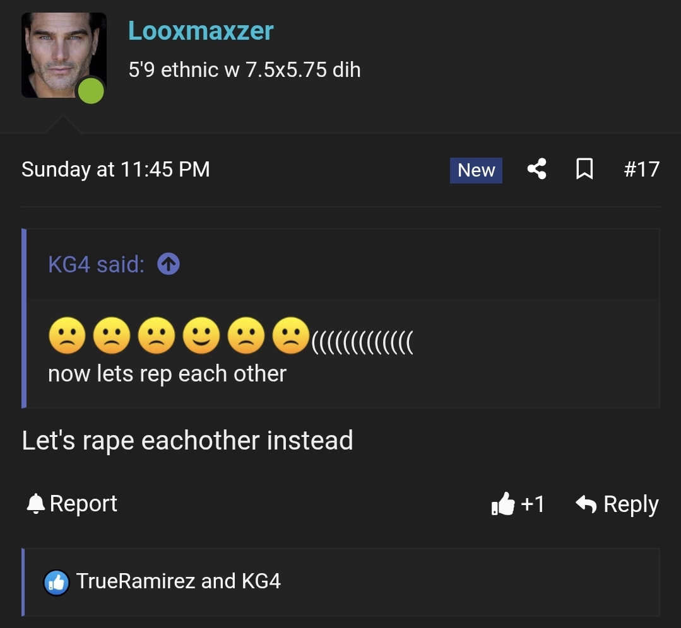Click the "KG4 said:" quote header
The width and height of the screenshot is (681, 628).
tap(96, 264)
